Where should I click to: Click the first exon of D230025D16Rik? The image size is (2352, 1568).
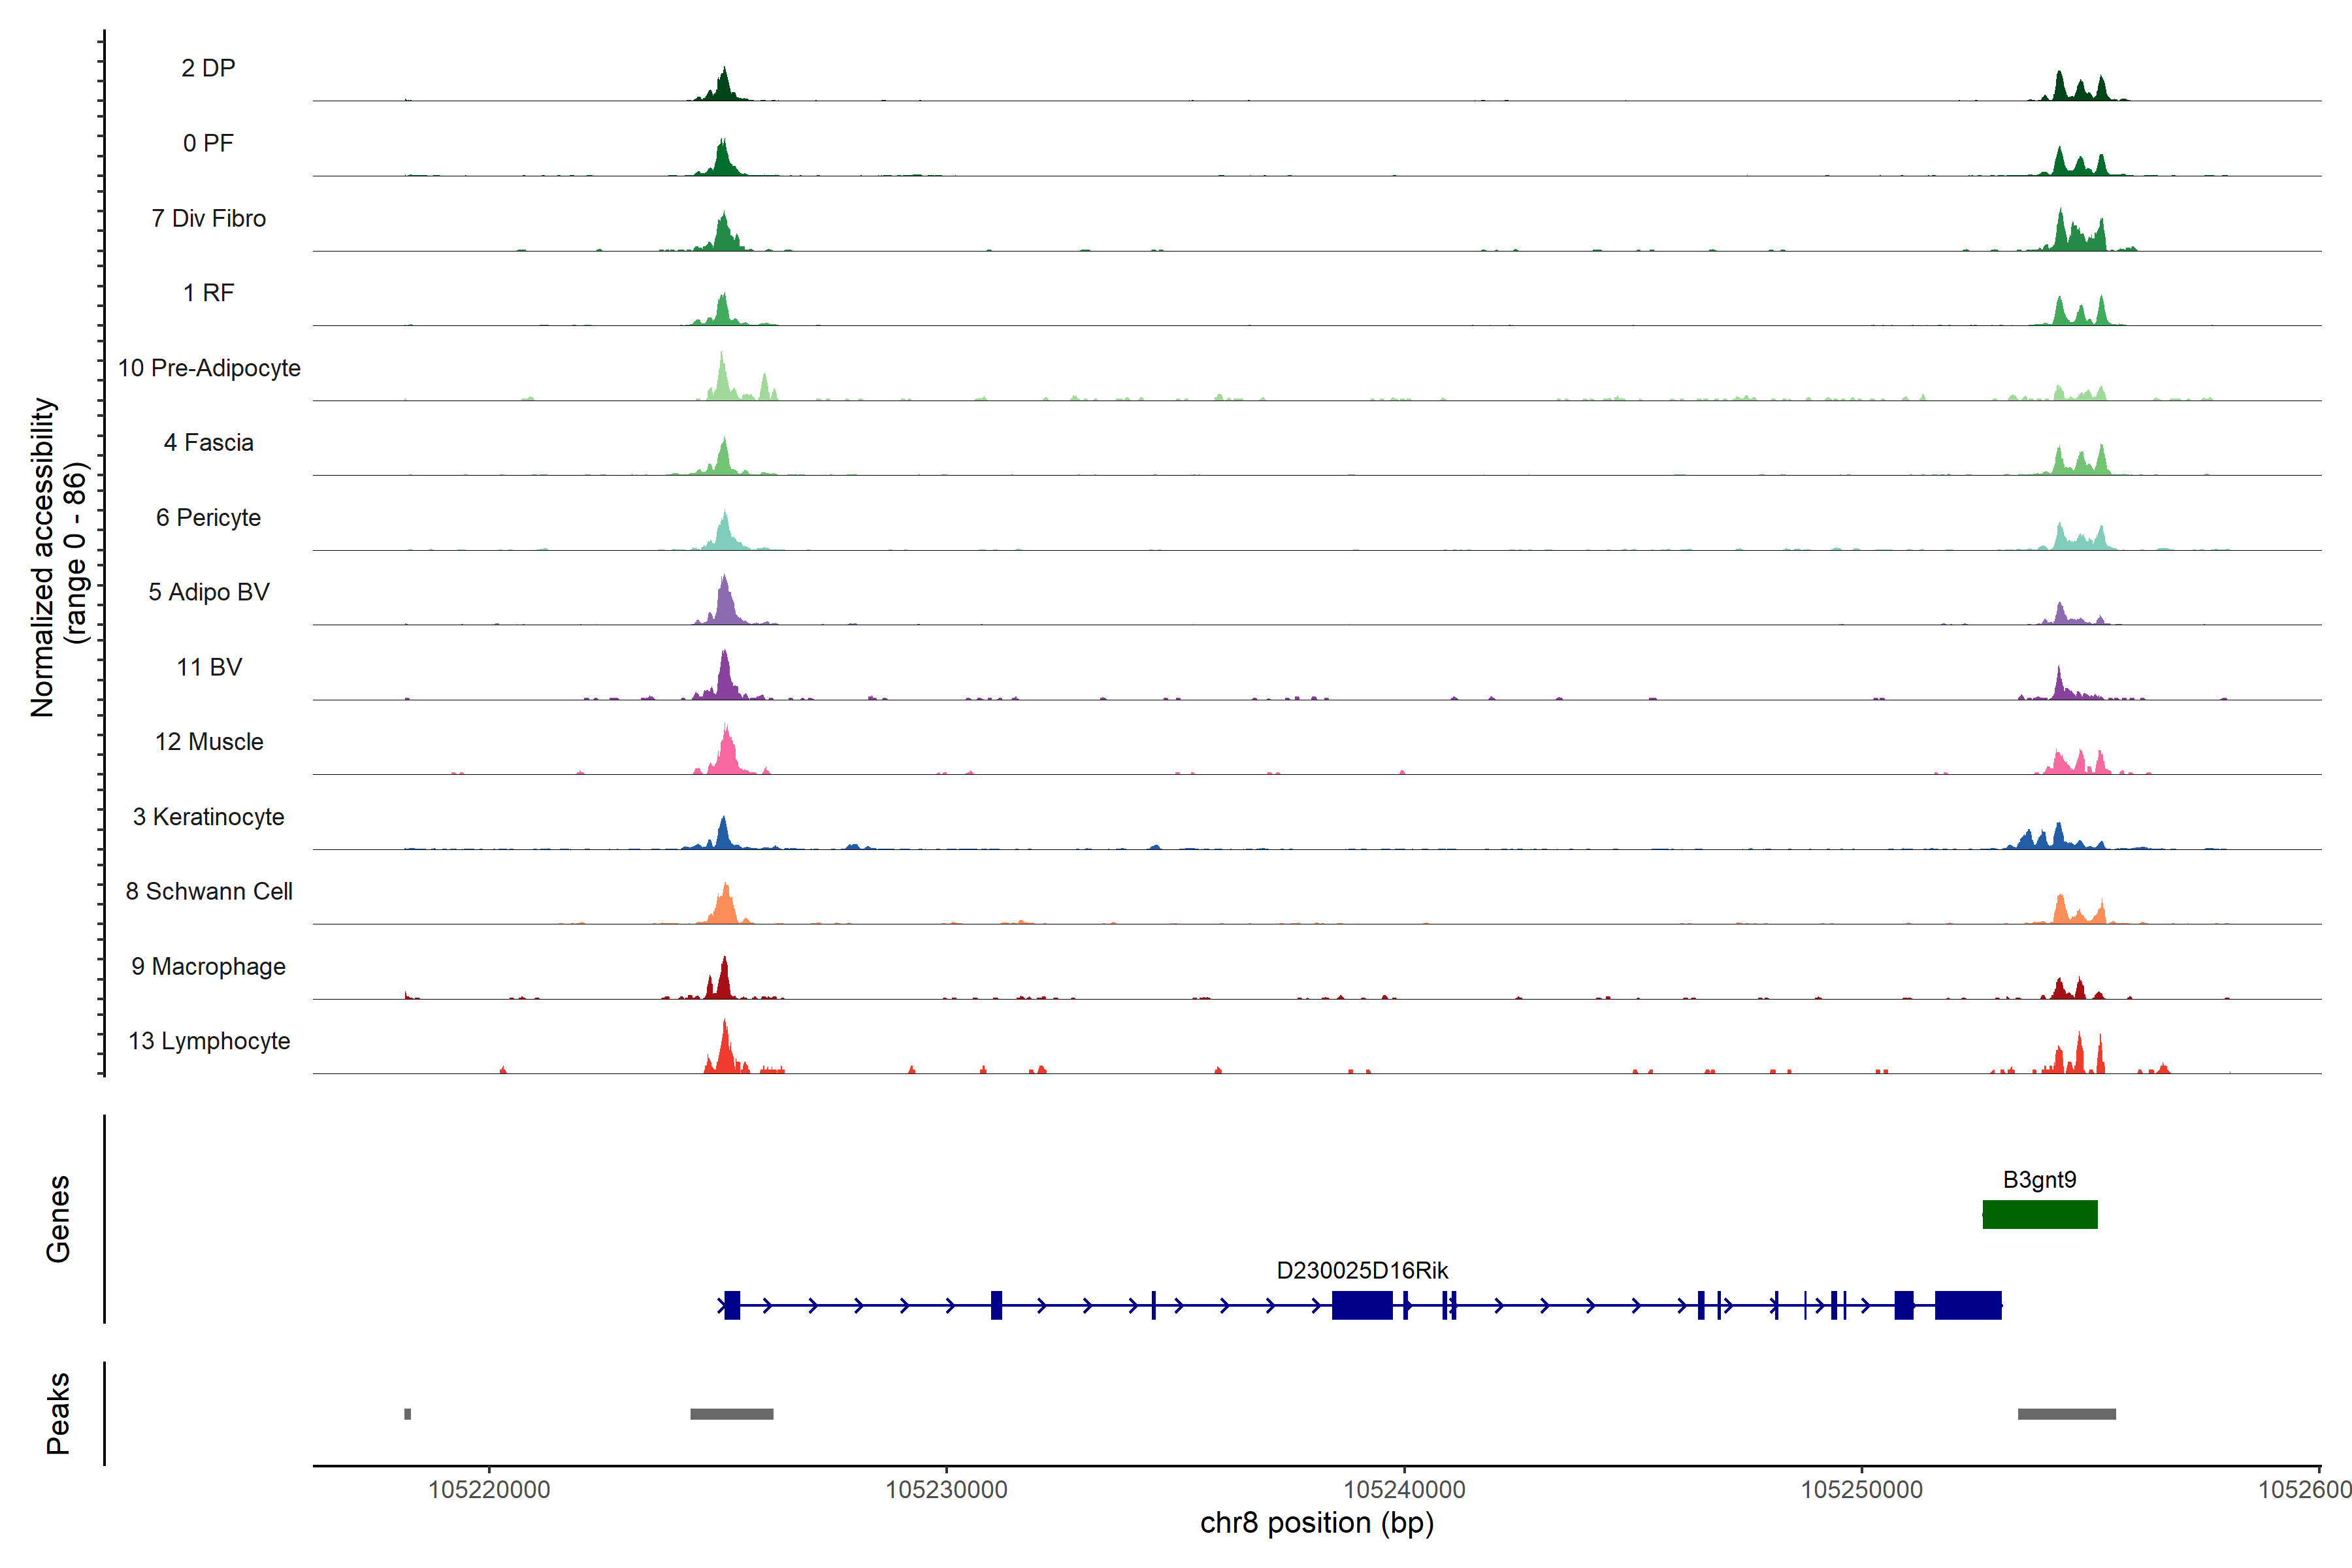click(x=732, y=1305)
